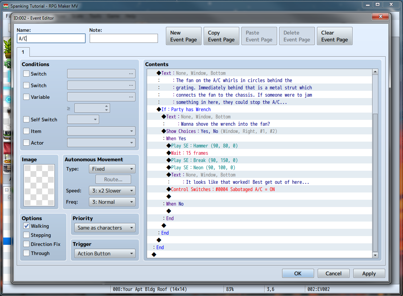Click Contents scrollbar up arrow

375,72
